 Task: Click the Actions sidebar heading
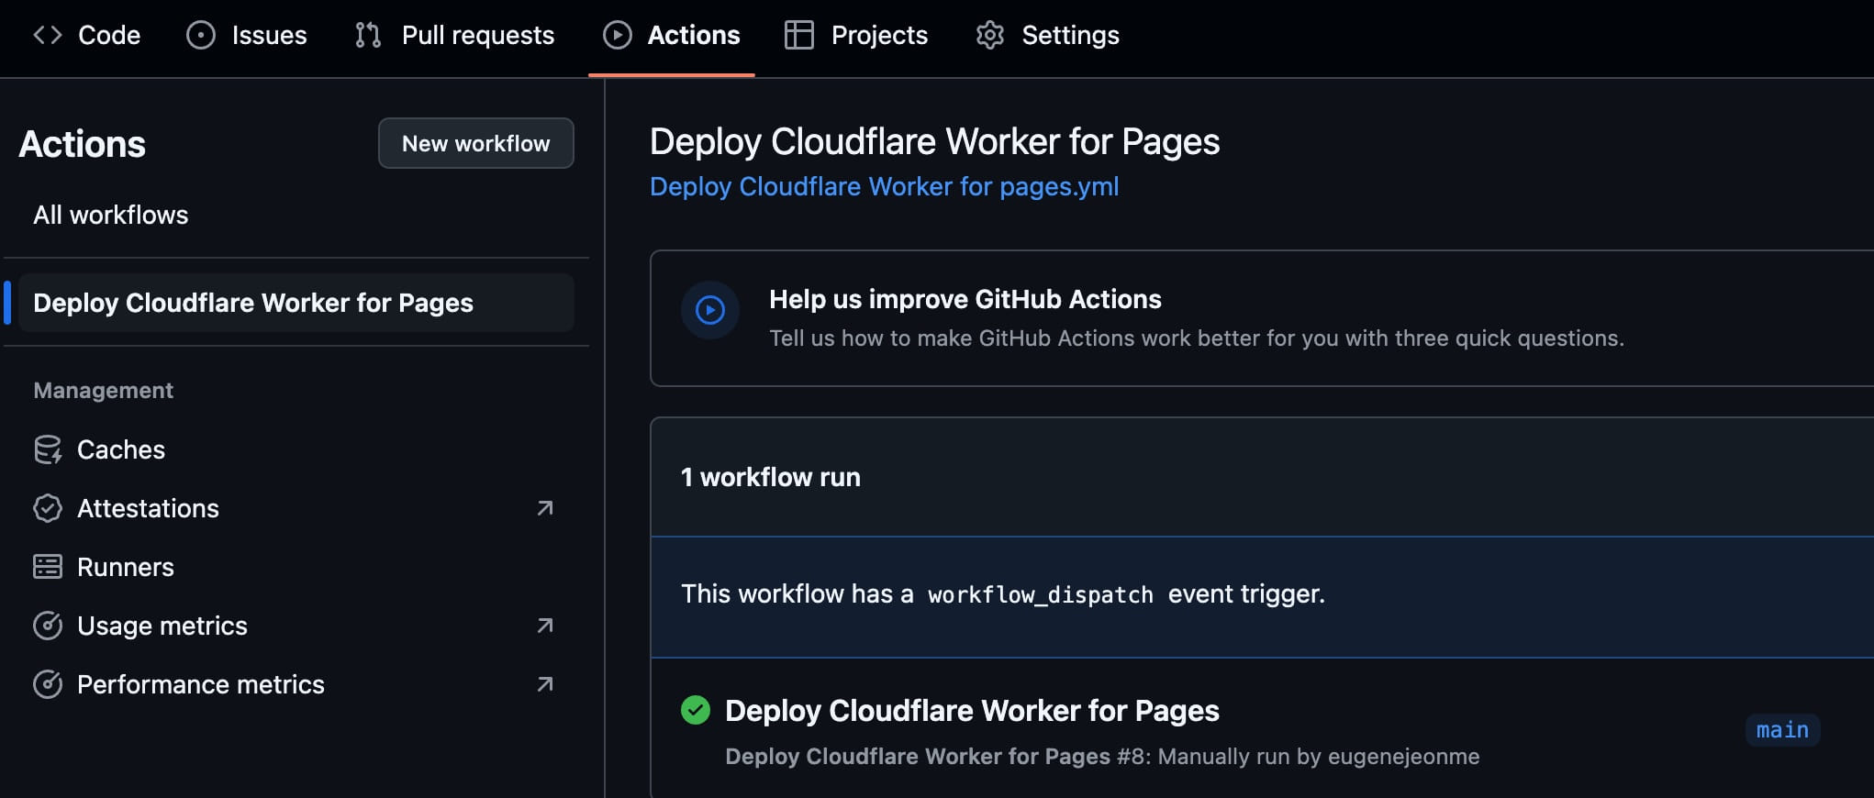tap(83, 144)
